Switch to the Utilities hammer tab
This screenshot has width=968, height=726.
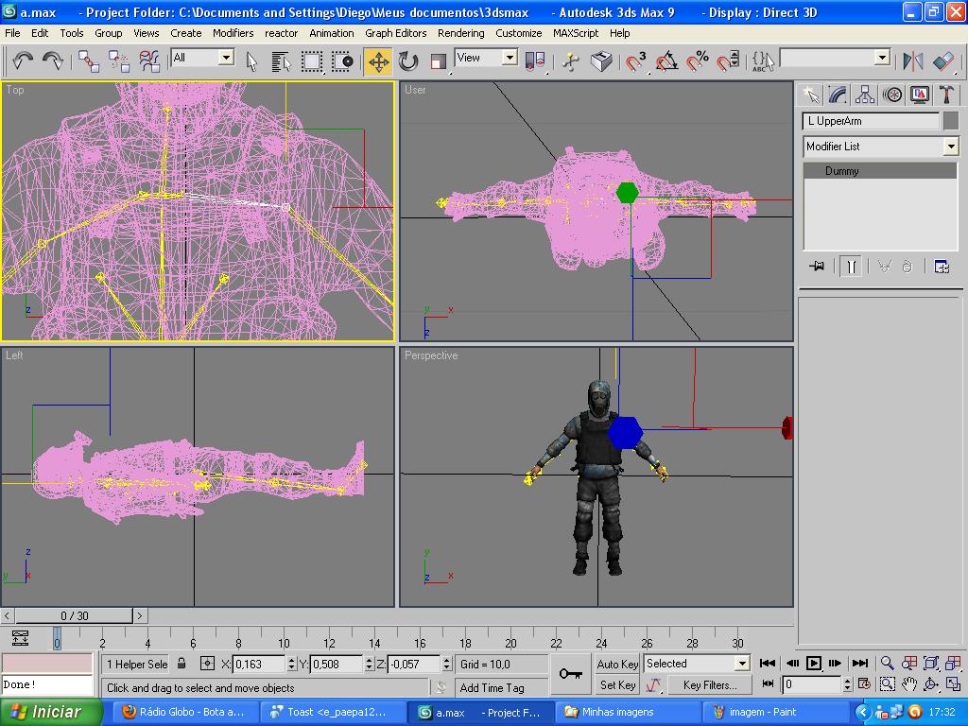(x=946, y=95)
